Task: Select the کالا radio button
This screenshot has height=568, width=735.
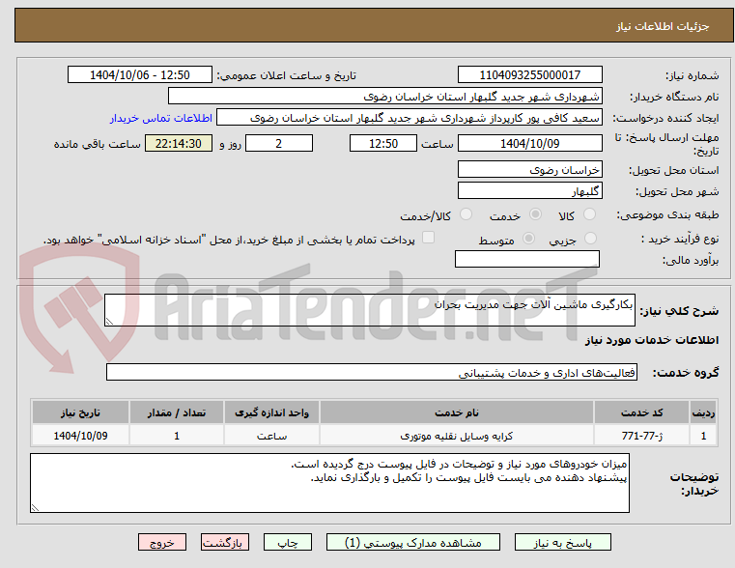Action: pyautogui.click(x=589, y=214)
